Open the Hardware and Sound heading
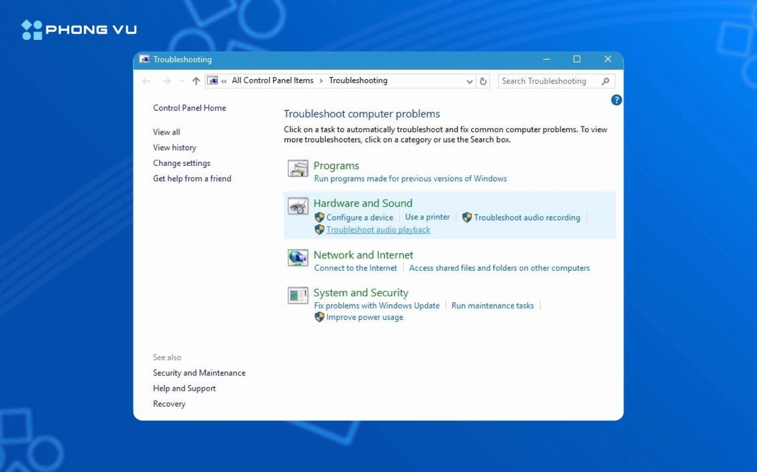Screen dimensions: 757x472 363,203
